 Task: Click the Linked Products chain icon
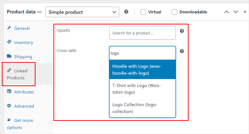coord(9,70)
